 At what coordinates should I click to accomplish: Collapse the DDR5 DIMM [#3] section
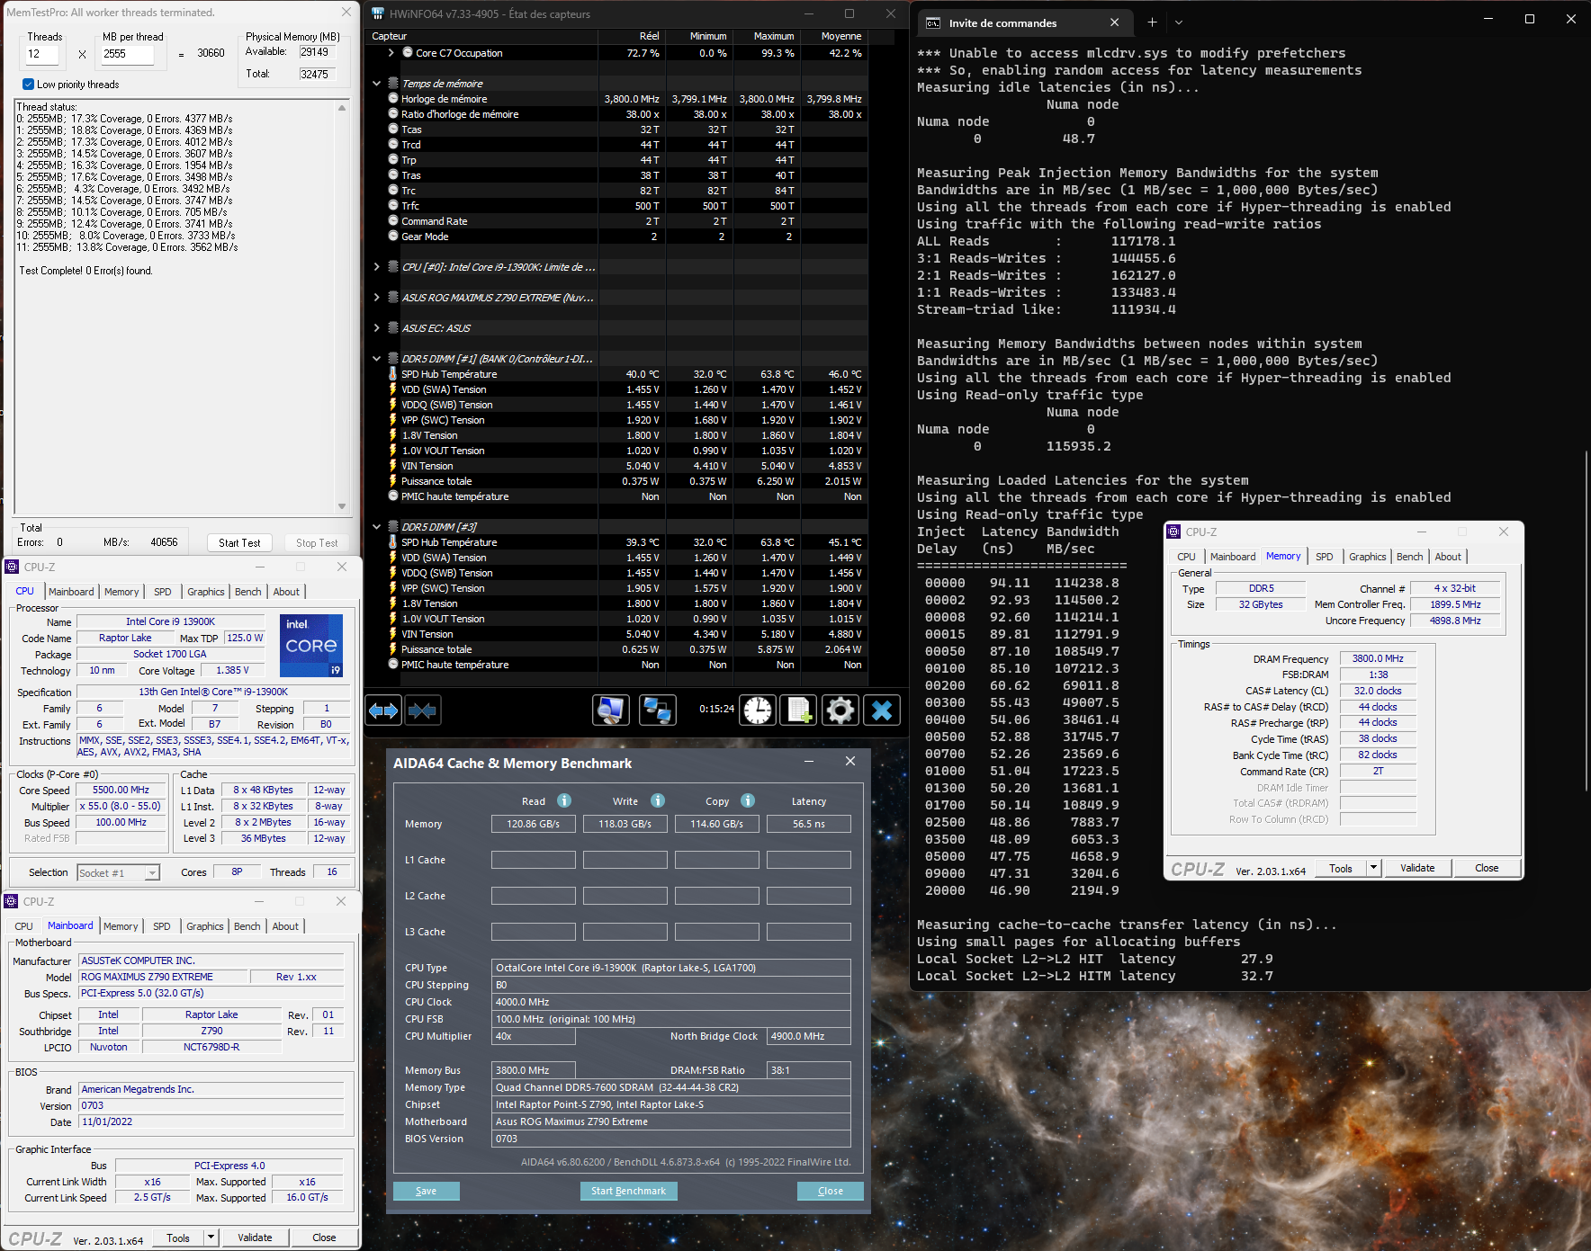377,527
